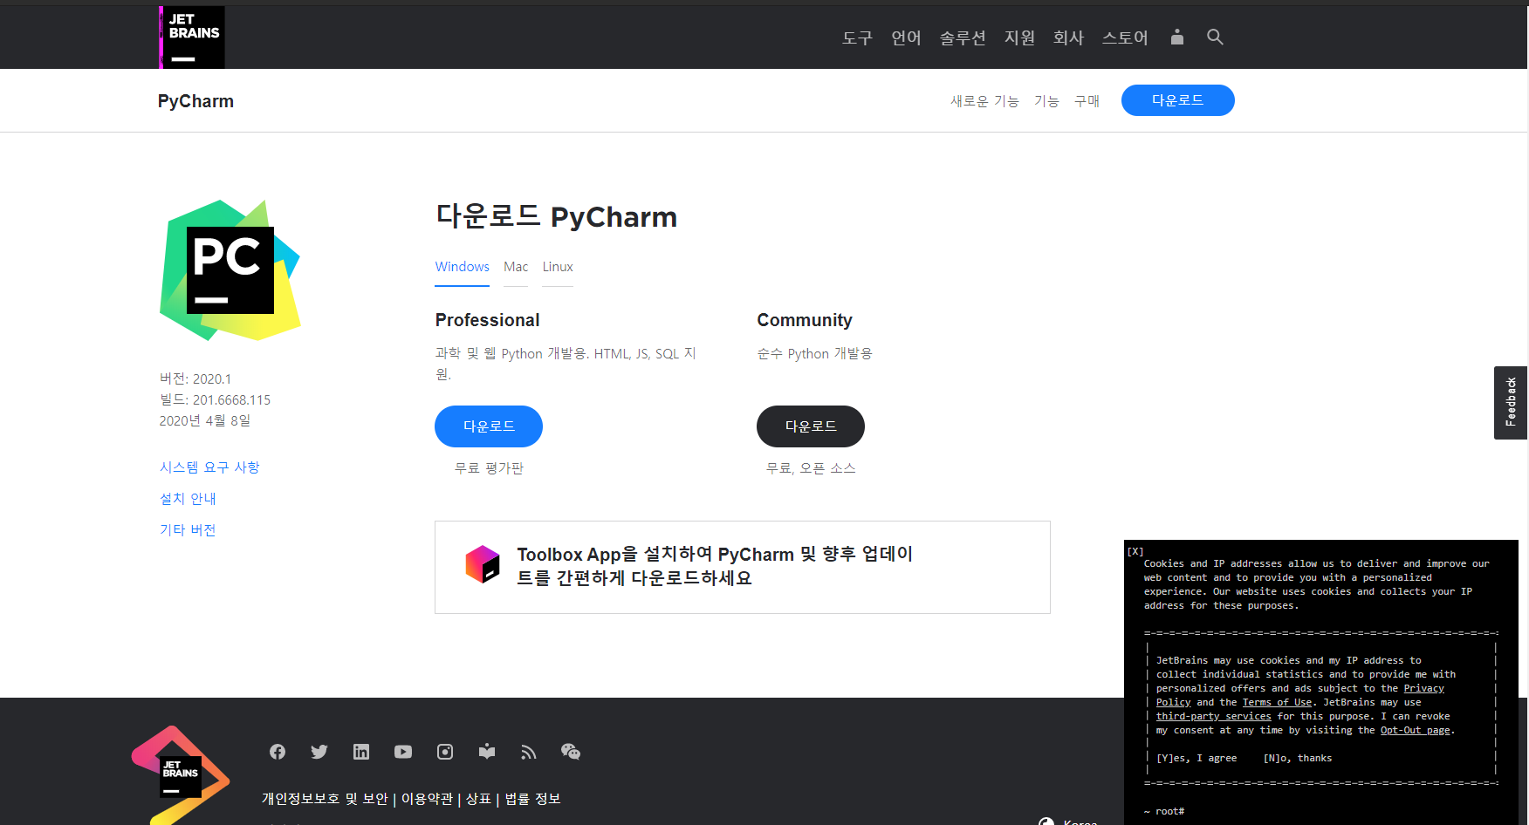This screenshot has height=825, width=1529.
Task: Click the 'Professional' edition heading
Action: pyautogui.click(x=488, y=320)
